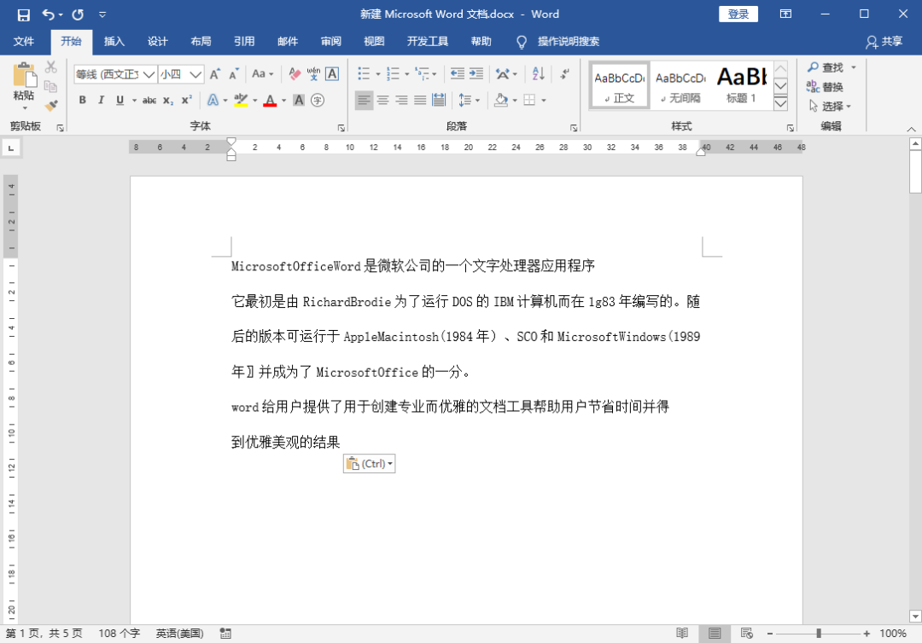
Task: Click the Undo arrow icon
Action: click(48, 14)
